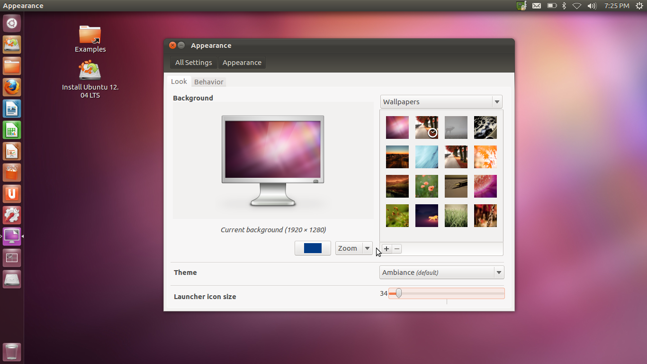Image resolution: width=647 pixels, height=364 pixels.
Task: Minimize the Appearance window
Action: point(181,45)
